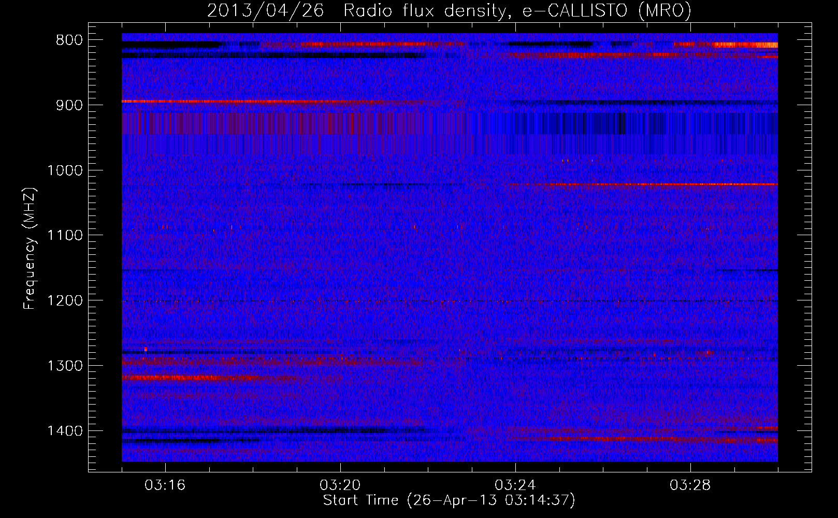Click the 1100 frequency tick label
The height and width of the screenshot is (518, 838).
click(x=65, y=236)
